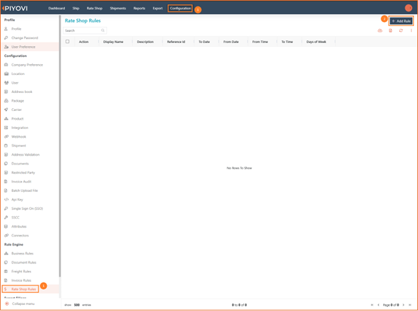Open Business Rules in the sidebar
The image size is (418, 311).
click(x=22, y=253)
